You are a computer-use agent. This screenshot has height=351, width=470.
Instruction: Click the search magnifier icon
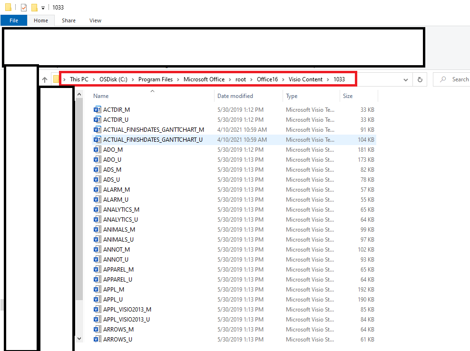(x=443, y=79)
